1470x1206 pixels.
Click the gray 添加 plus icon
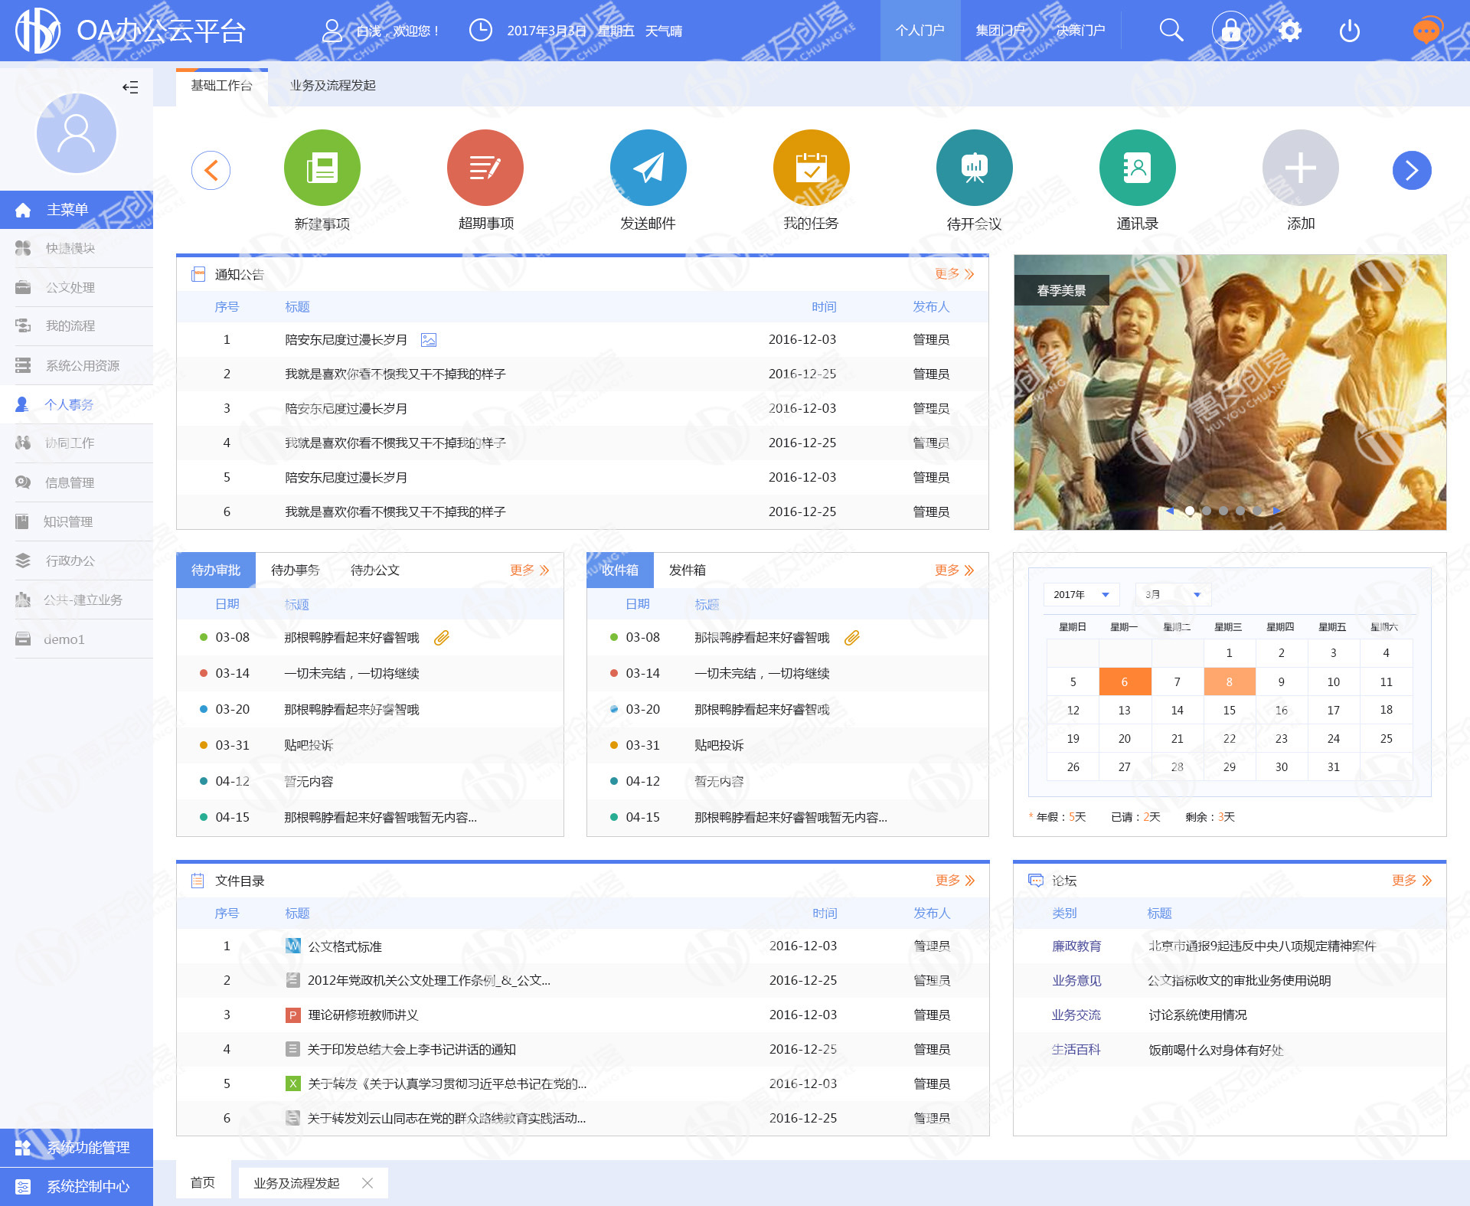(1301, 168)
